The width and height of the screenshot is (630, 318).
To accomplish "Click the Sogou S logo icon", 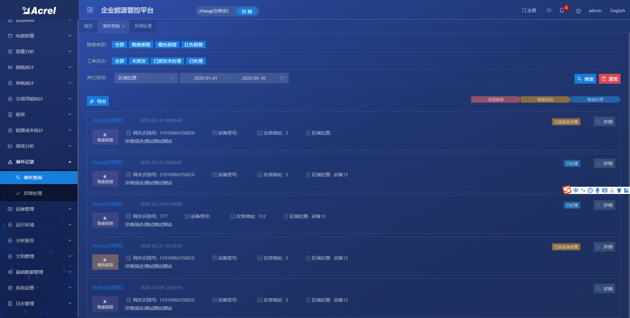I will coord(567,190).
